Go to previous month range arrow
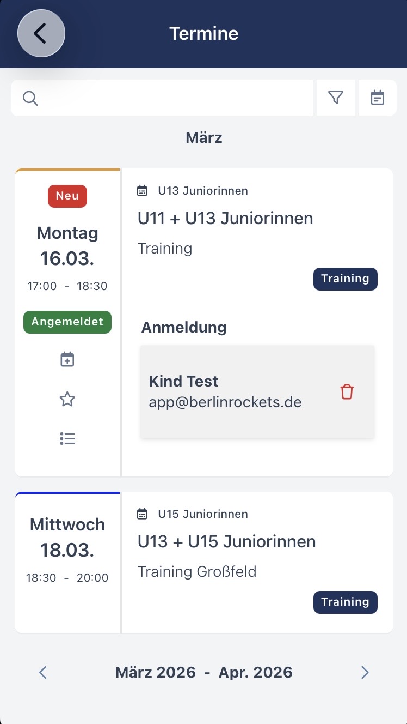 pos(44,673)
